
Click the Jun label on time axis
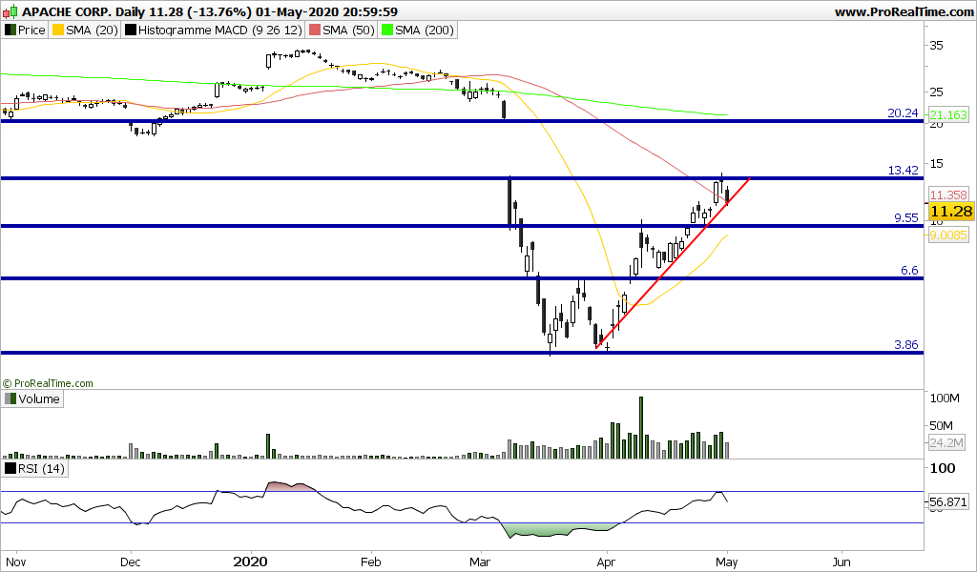pyautogui.click(x=842, y=562)
